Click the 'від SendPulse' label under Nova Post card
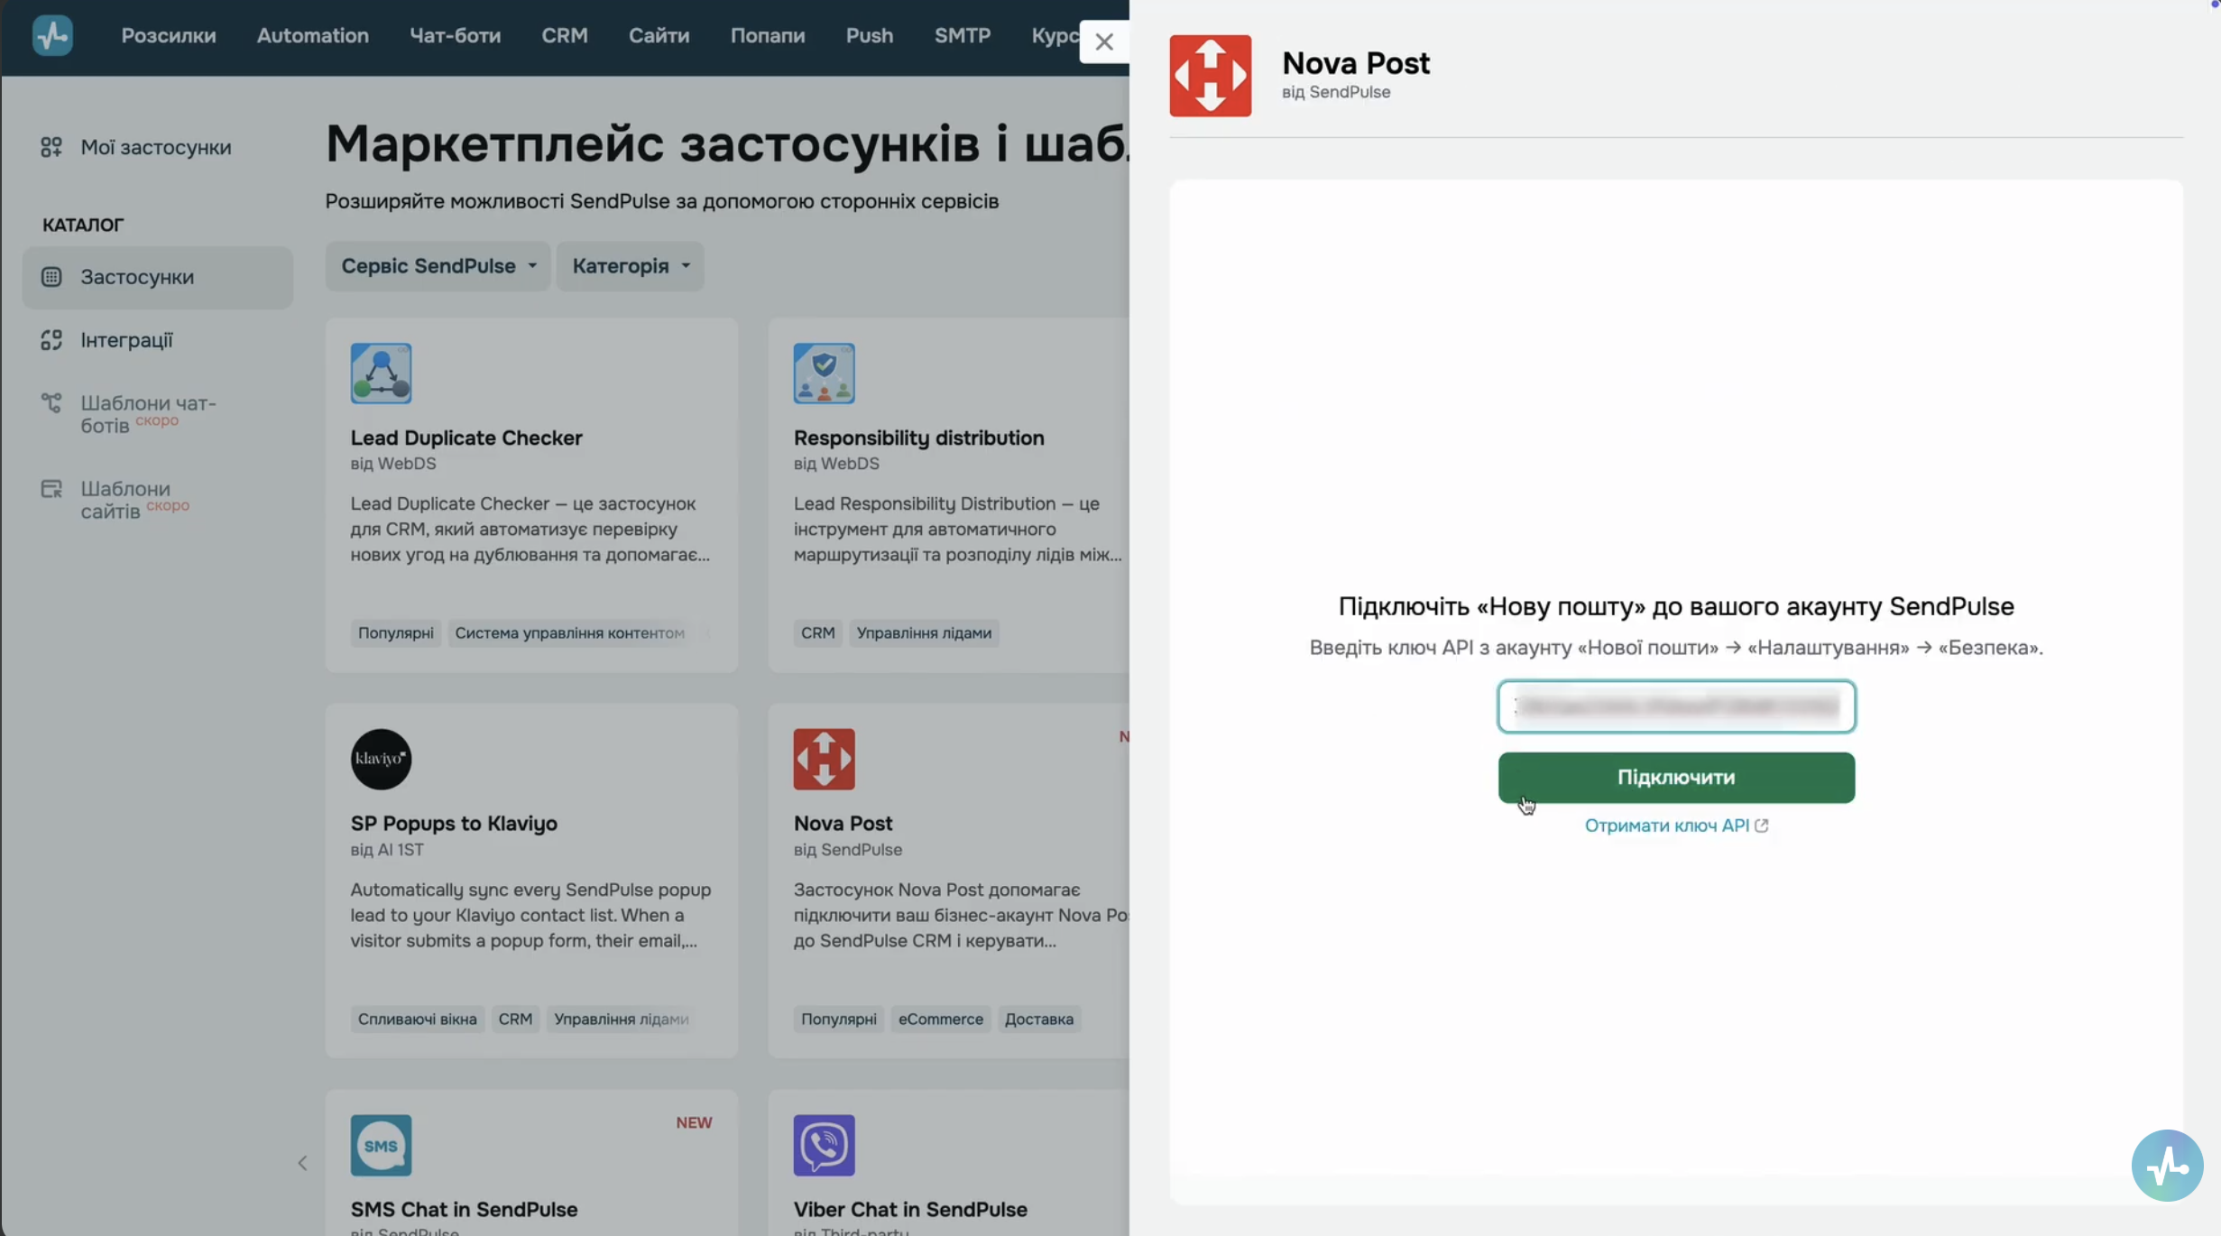The width and height of the screenshot is (2221, 1236). [x=847, y=850]
